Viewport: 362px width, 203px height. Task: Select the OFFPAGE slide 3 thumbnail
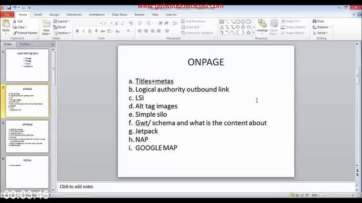pyautogui.click(x=27, y=136)
